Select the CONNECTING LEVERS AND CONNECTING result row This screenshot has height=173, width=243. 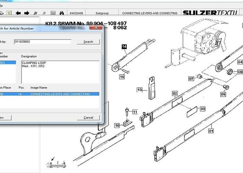click(49, 94)
